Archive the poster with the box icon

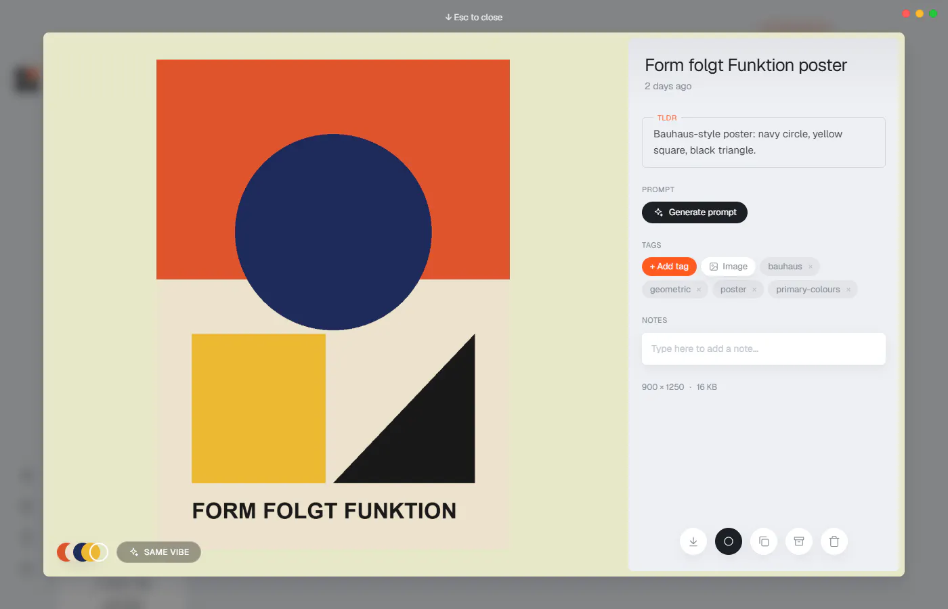tap(799, 541)
